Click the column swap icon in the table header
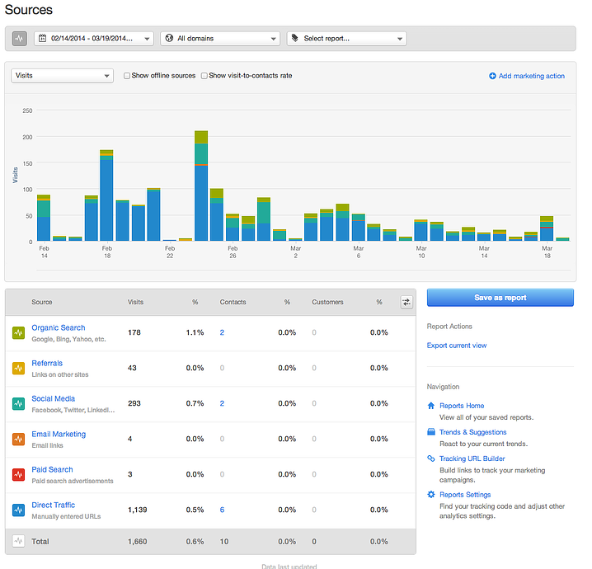The height and width of the screenshot is (569, 592). [x=406, y=302]
